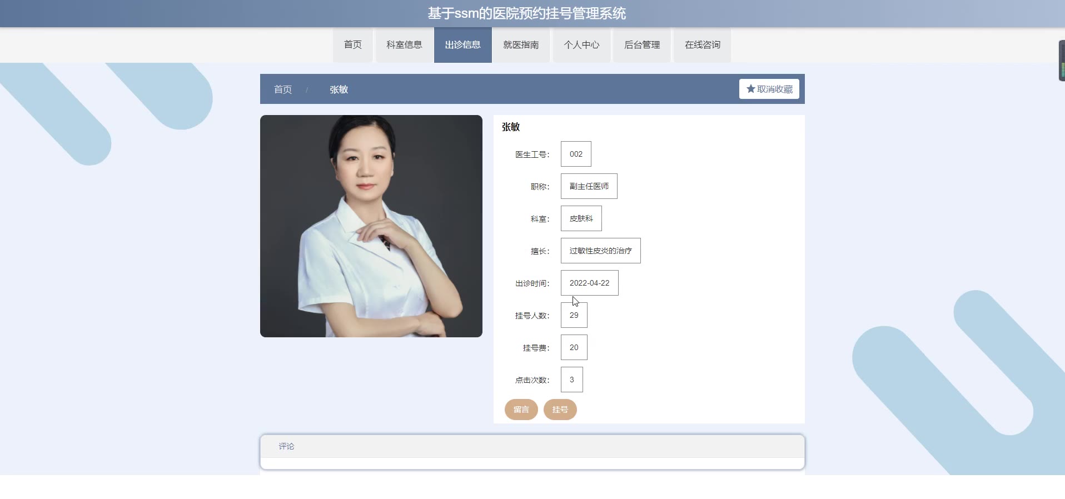
Task: Click the 擅长 field 过敏性皮炎的治疗
Action: pyautogui.click(x=601, y=251)
